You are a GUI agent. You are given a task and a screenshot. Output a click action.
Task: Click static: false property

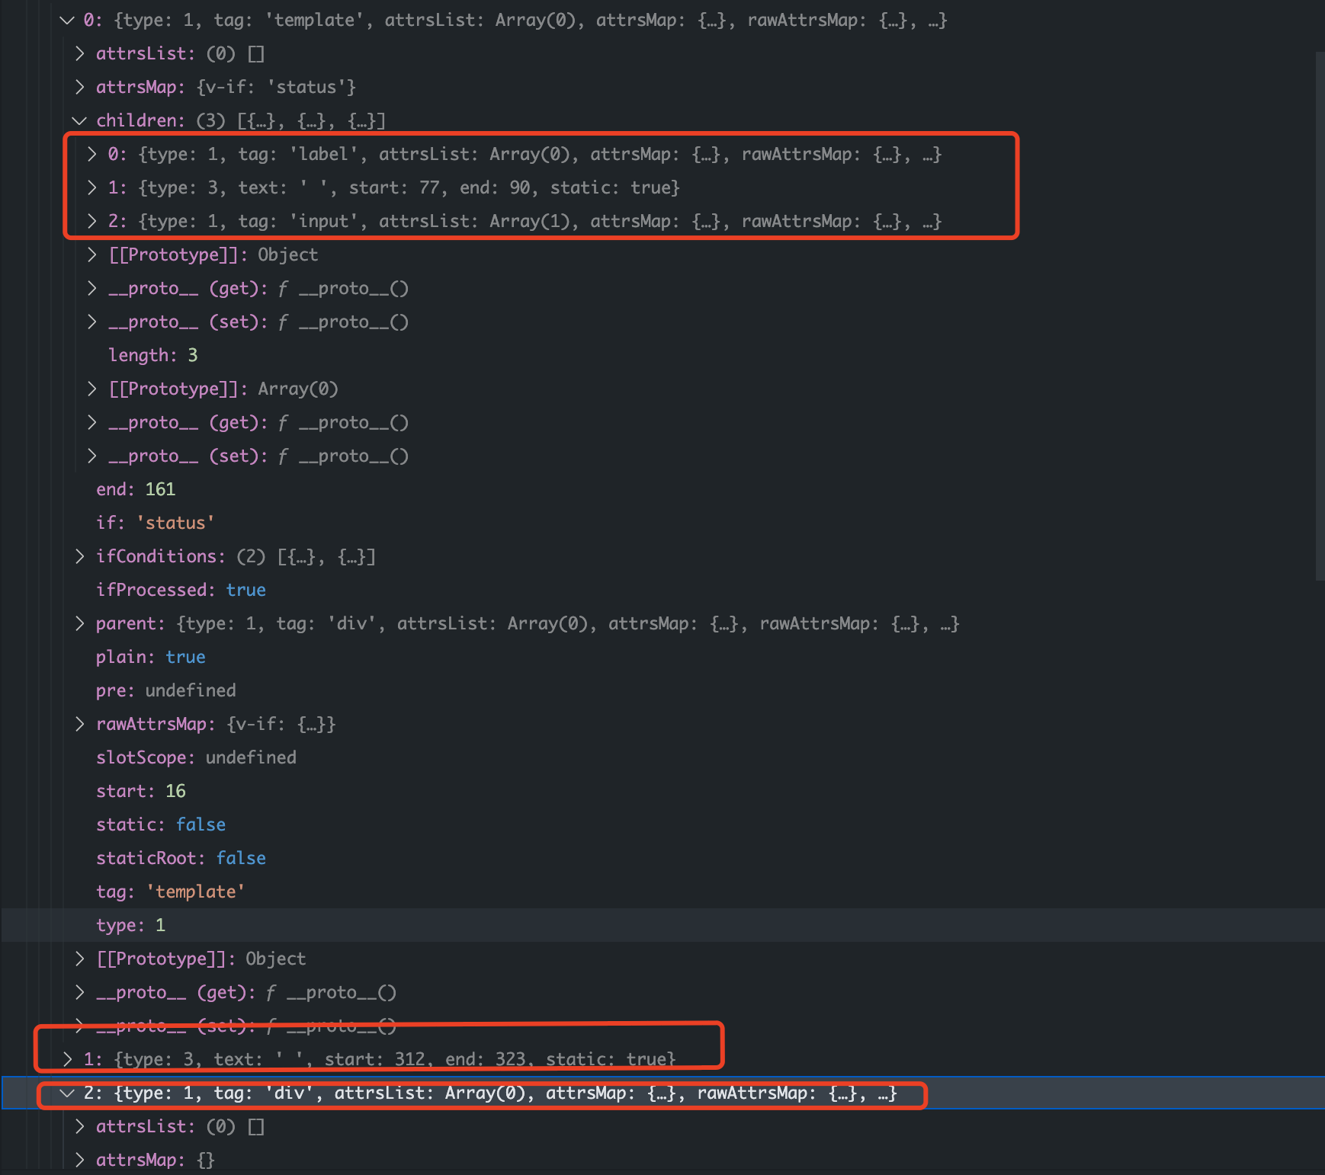161,825
